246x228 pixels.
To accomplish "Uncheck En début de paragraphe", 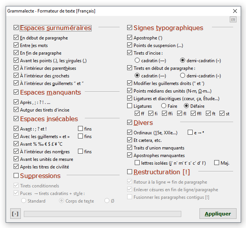I will [16, 38].
